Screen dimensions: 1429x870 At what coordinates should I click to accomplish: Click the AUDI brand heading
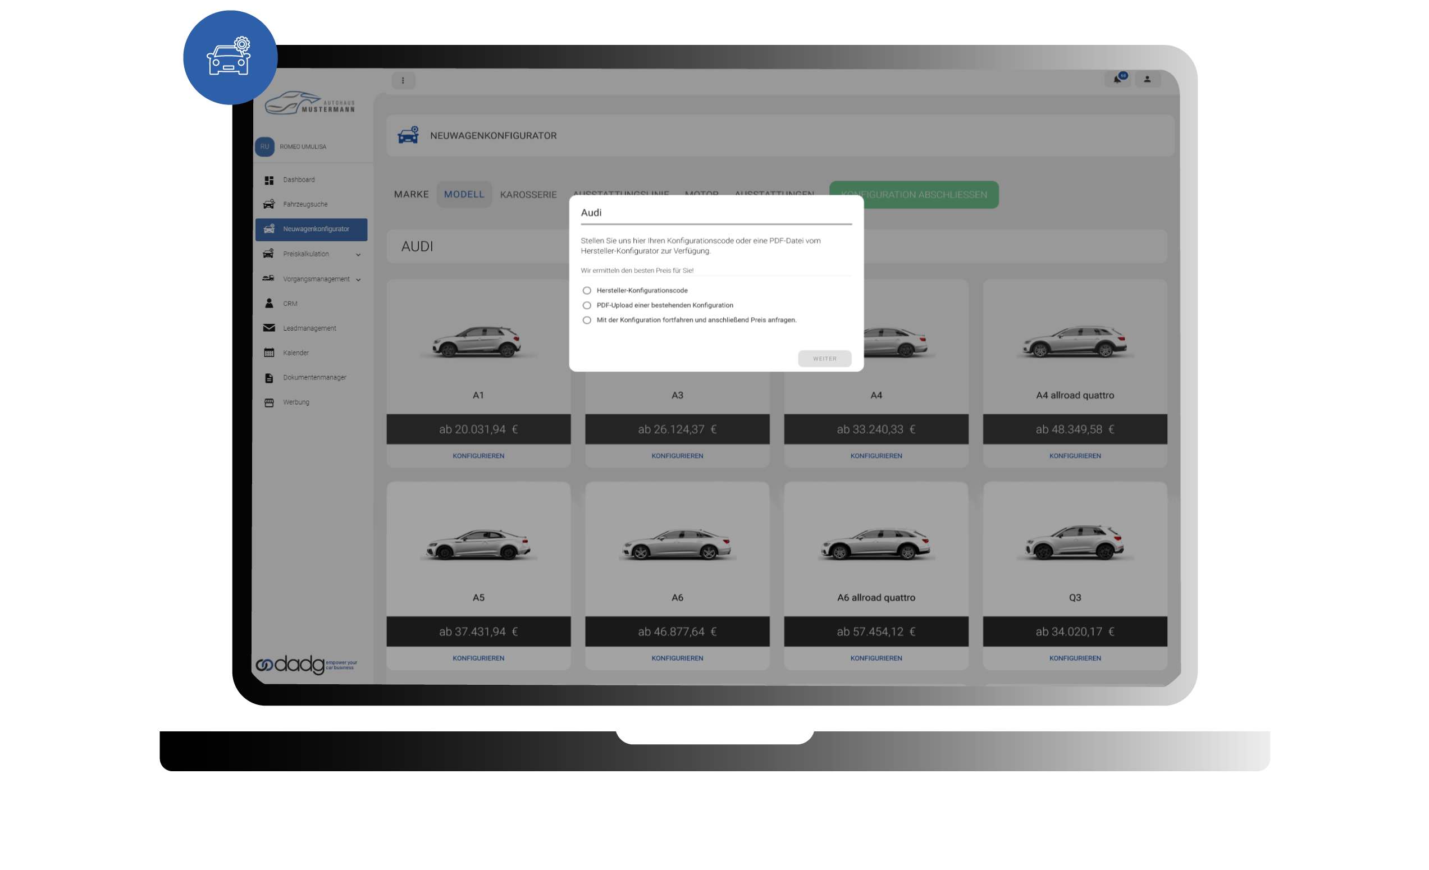(x=418, y=247)
